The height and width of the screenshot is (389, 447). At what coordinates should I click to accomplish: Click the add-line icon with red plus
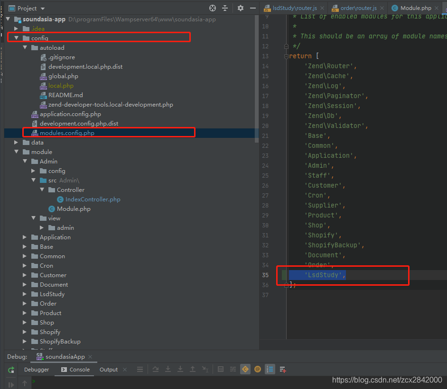282,370
